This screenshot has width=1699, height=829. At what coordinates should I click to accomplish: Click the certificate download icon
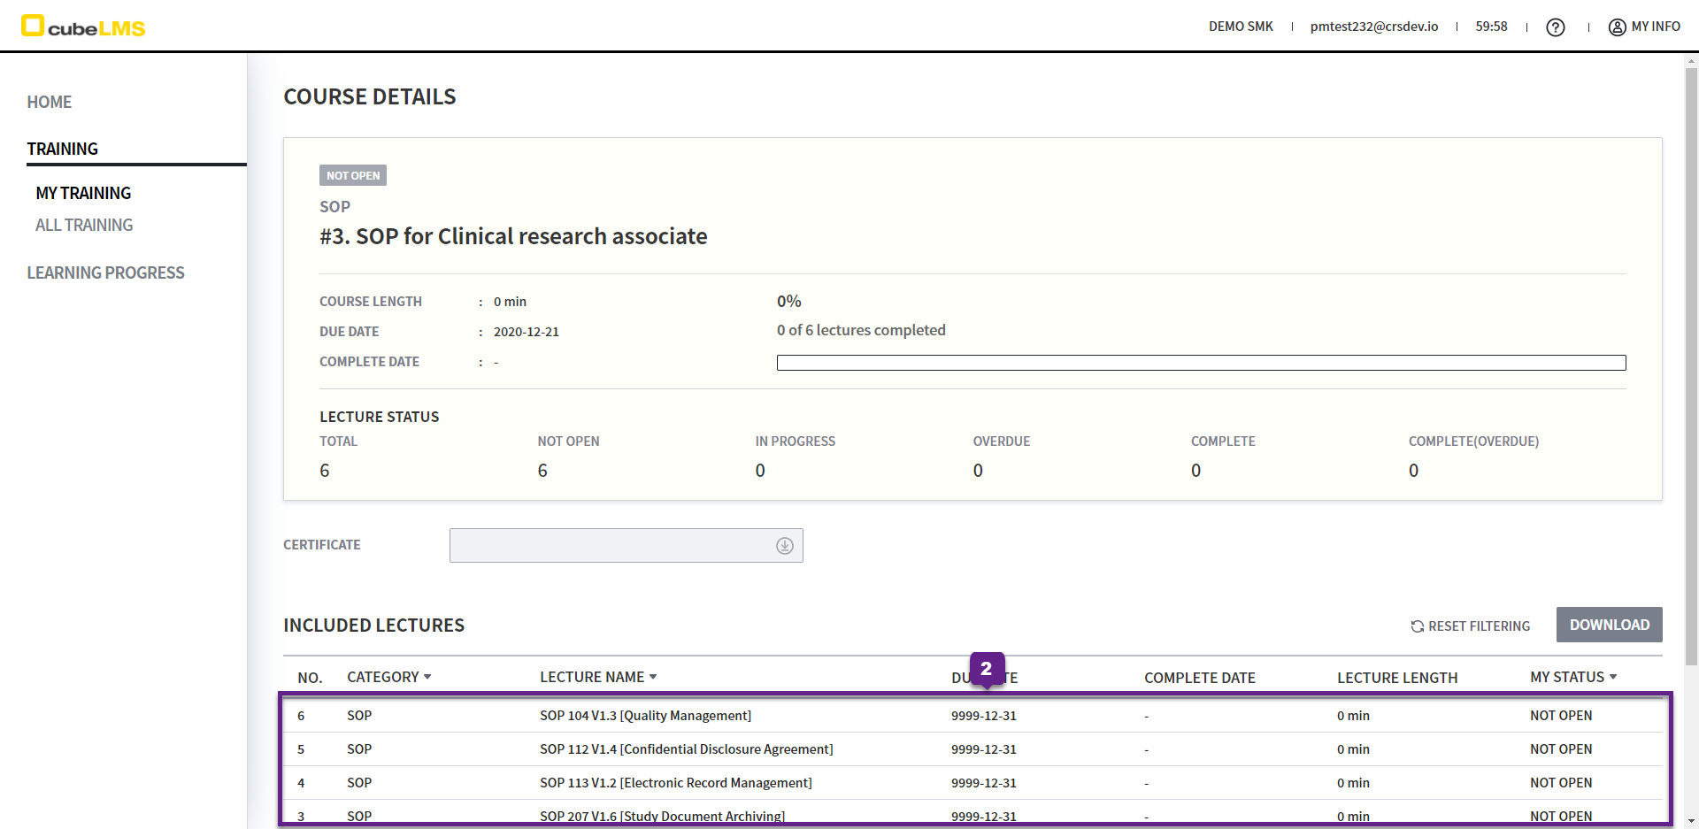tap(784, 546)
